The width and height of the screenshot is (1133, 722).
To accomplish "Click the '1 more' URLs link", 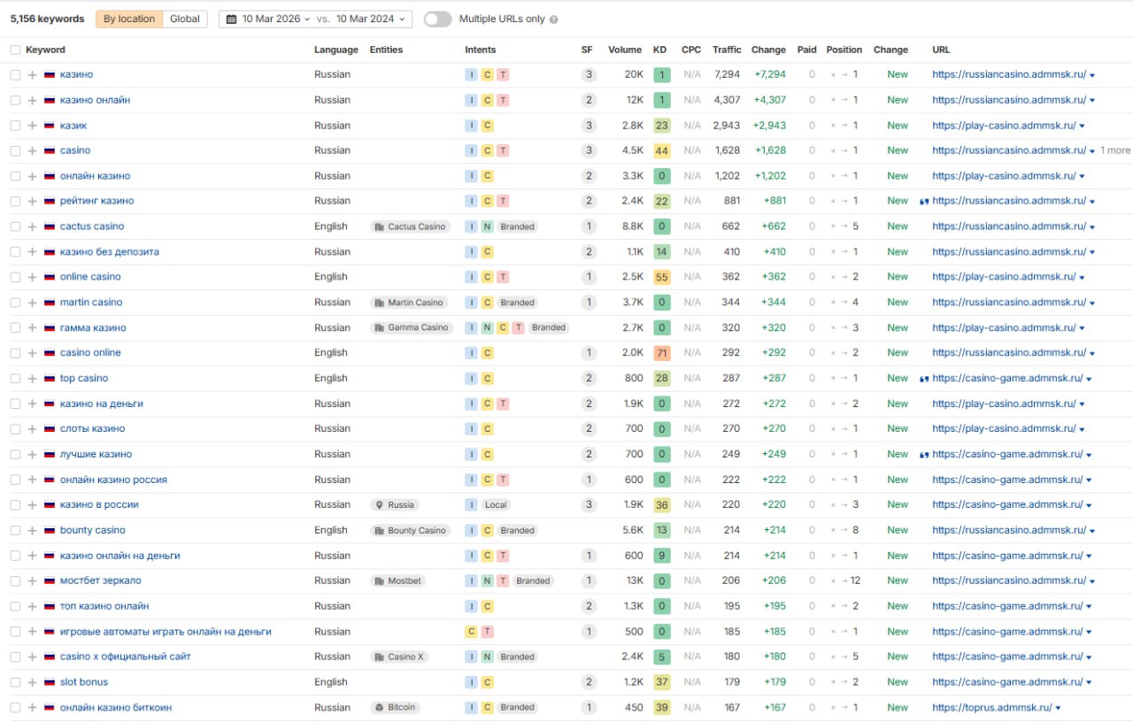I will [x=1115, y=150].
